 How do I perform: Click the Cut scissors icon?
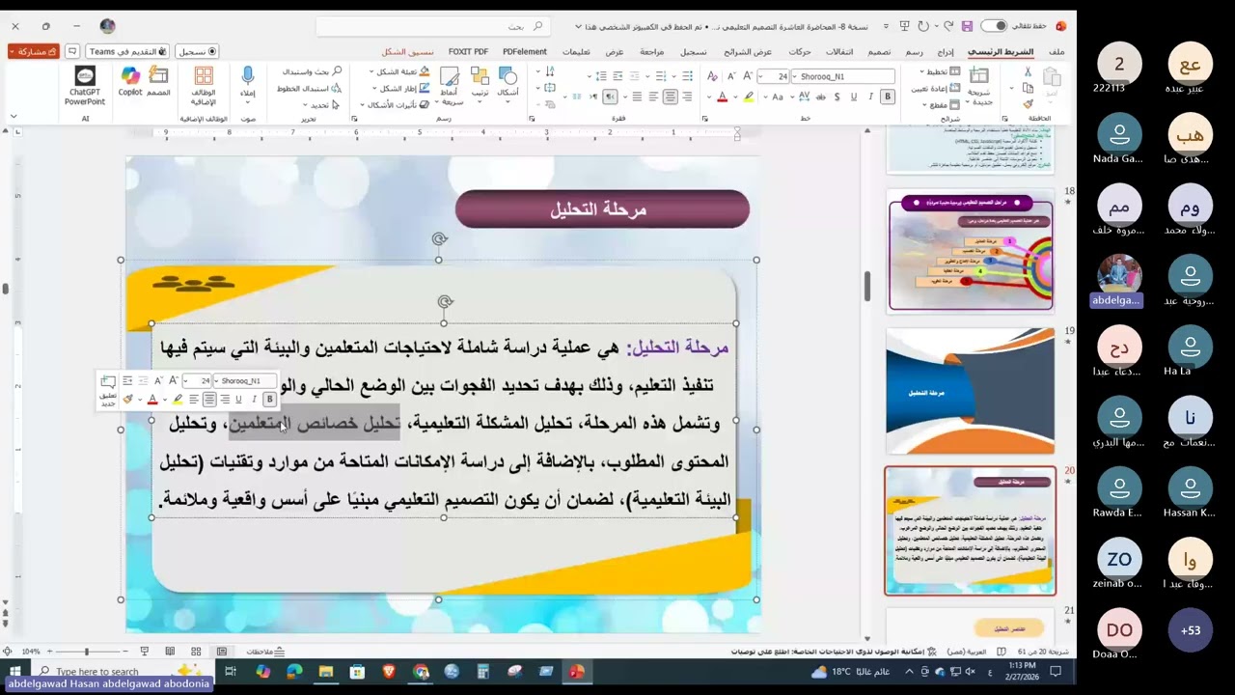pyautogui.click(x=1028, y=71)
